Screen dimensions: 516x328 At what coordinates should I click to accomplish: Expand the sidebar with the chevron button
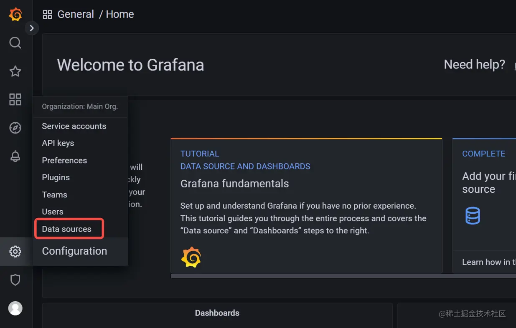[32, 28]
